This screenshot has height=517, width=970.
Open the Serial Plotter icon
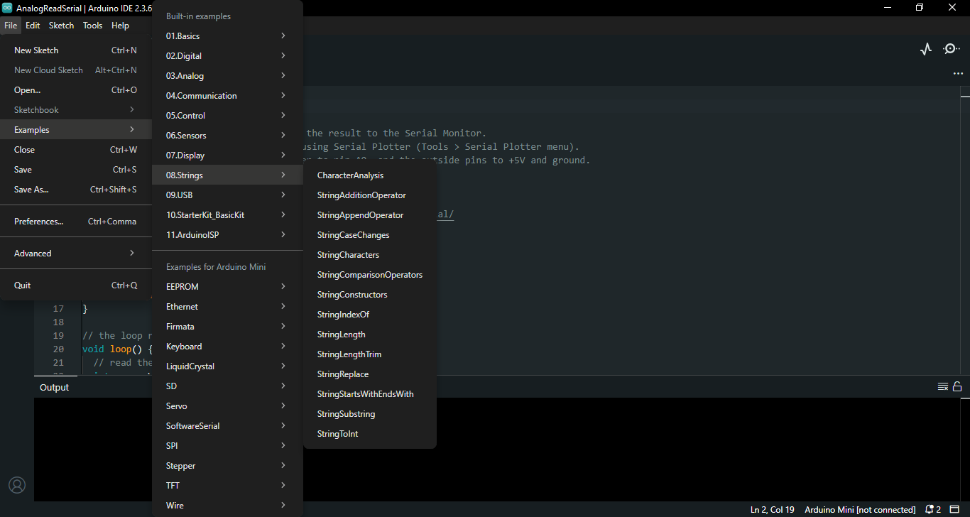click(x=925, y=49)
